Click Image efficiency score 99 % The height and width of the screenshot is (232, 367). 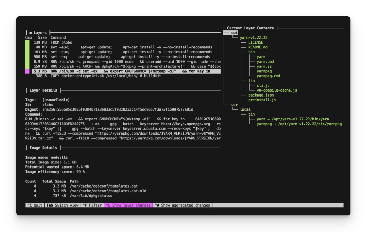tap(55, 172)
